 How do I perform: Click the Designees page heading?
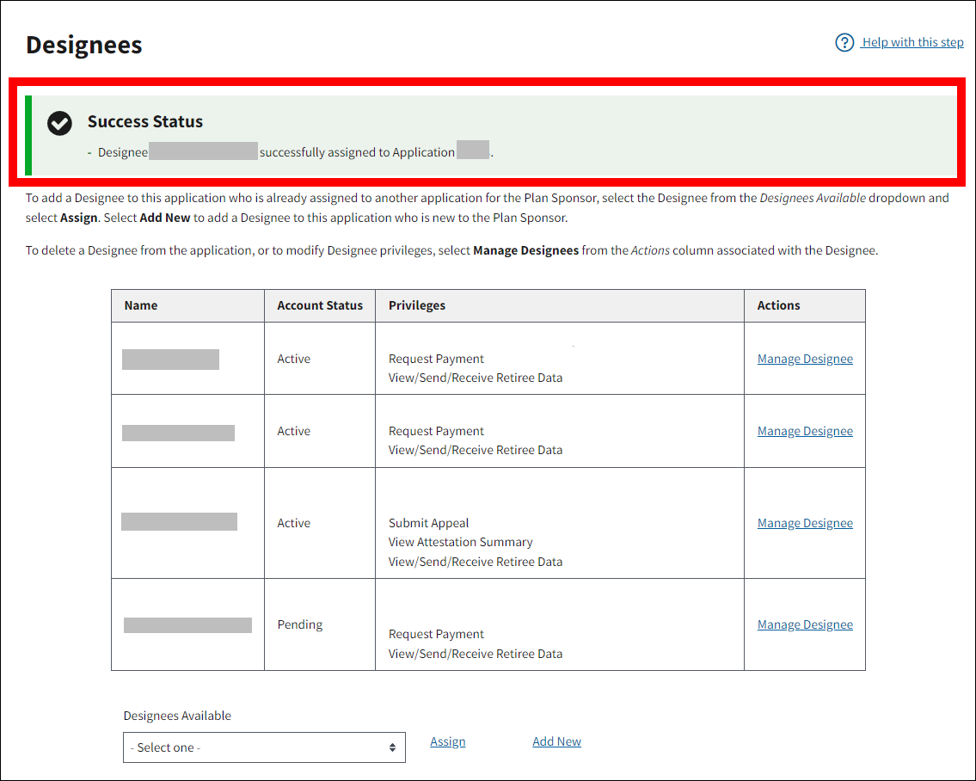click(84, 45)
